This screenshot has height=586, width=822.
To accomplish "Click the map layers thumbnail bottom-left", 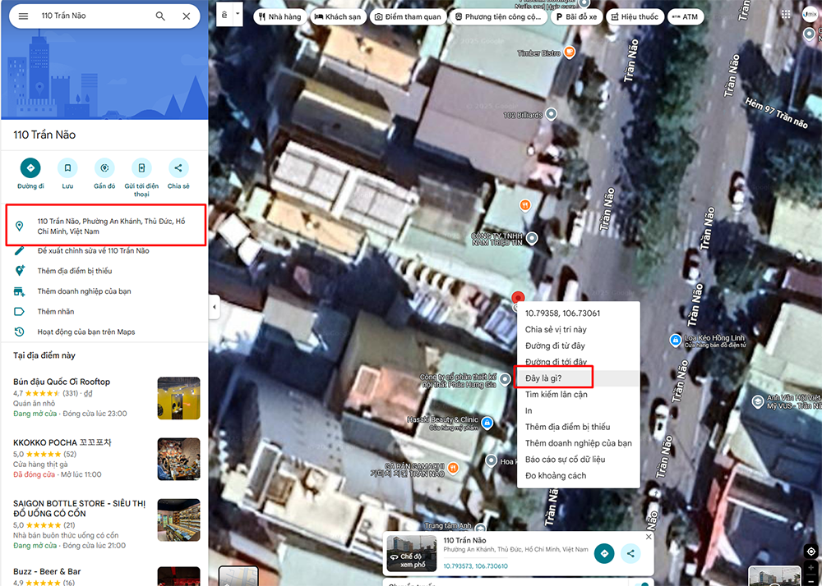I will (x=238, y=576).
